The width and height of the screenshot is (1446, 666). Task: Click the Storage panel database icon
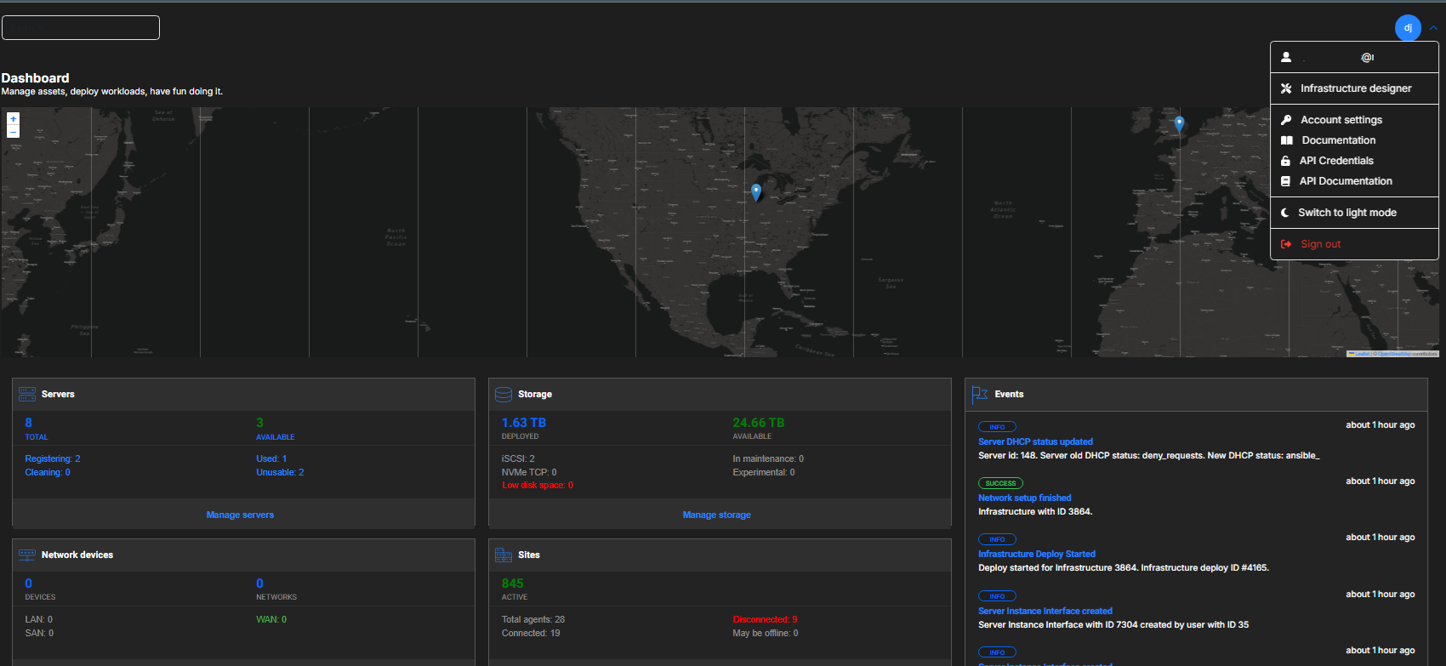(504, 394)
